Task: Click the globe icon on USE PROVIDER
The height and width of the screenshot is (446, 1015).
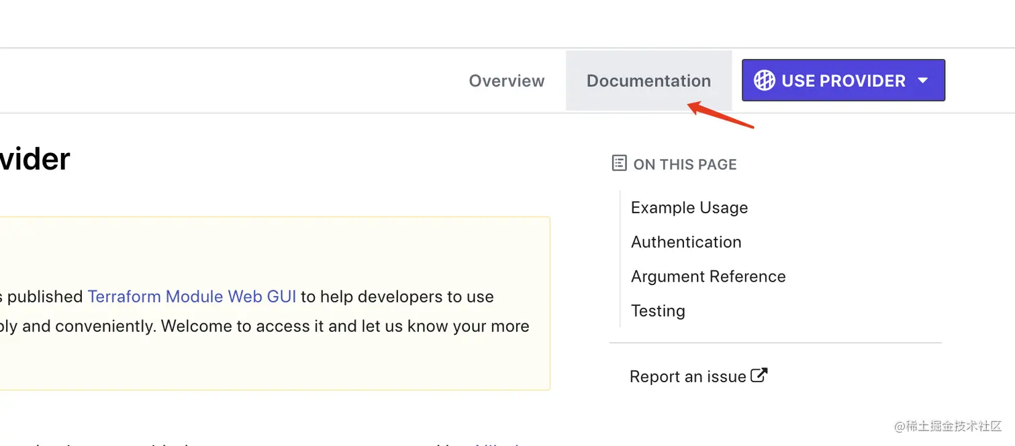Action: pyautogui.click(x=764, y=80)
